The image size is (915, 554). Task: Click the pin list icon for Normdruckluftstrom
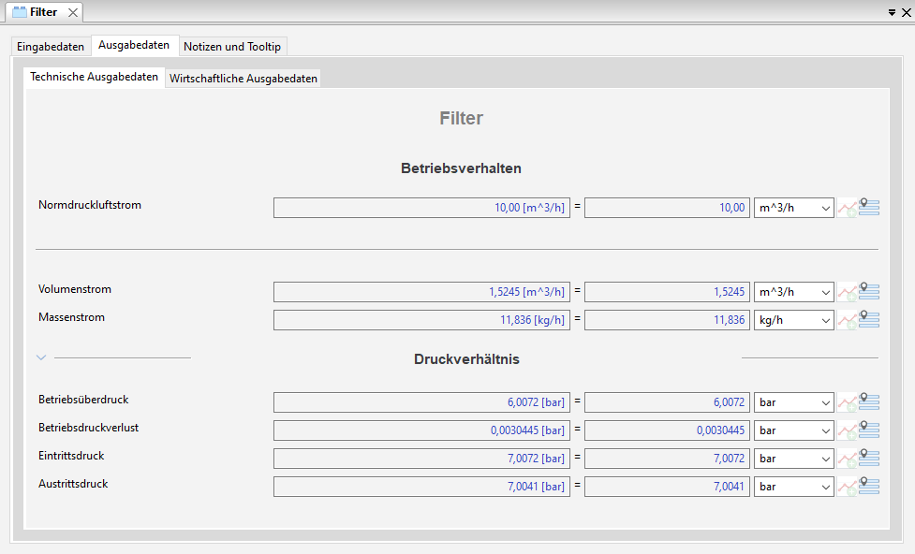869,208
